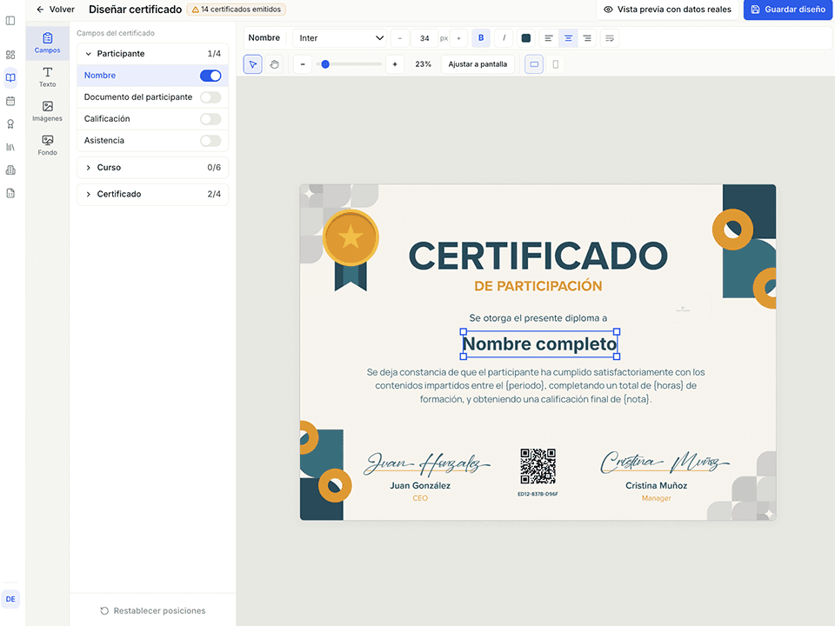835x626 pixels.
Task: Open the book icon in left sidebar
Action: coord(10,77)
